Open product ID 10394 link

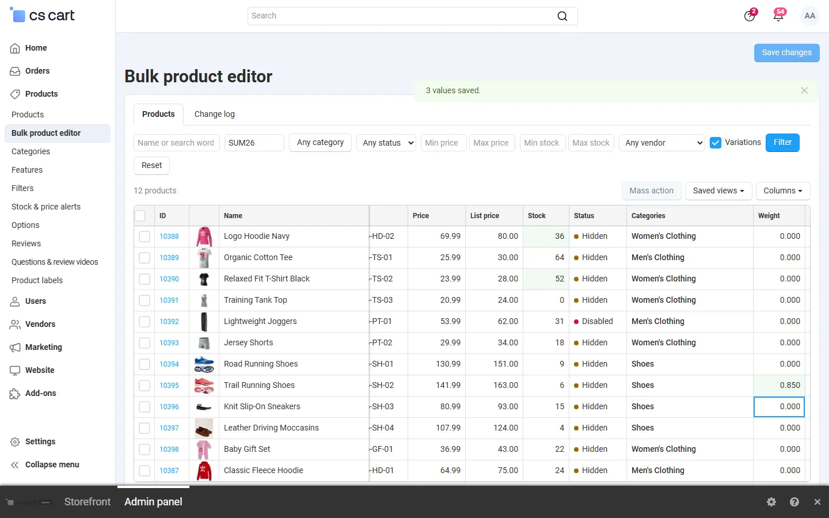pyautogui.click(x=169, y=364)
